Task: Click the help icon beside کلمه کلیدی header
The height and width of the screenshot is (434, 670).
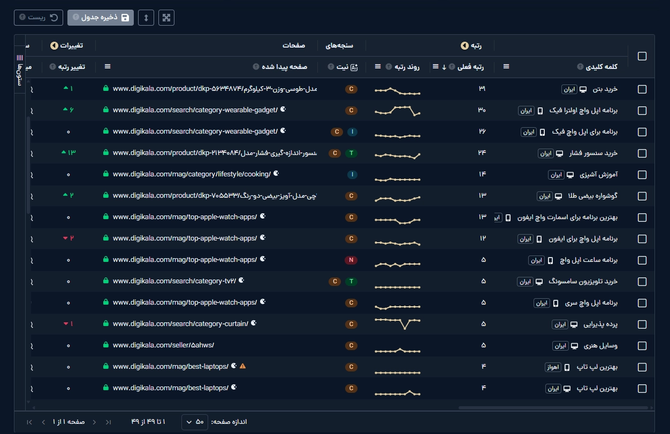Action: tap(580, 67)
